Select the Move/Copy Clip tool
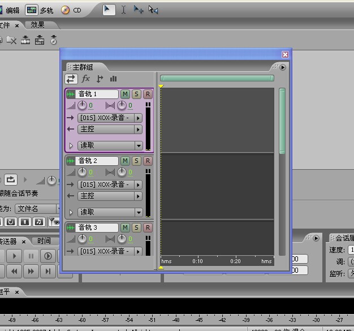The image size is (354, 331). [x=138, y=10]
